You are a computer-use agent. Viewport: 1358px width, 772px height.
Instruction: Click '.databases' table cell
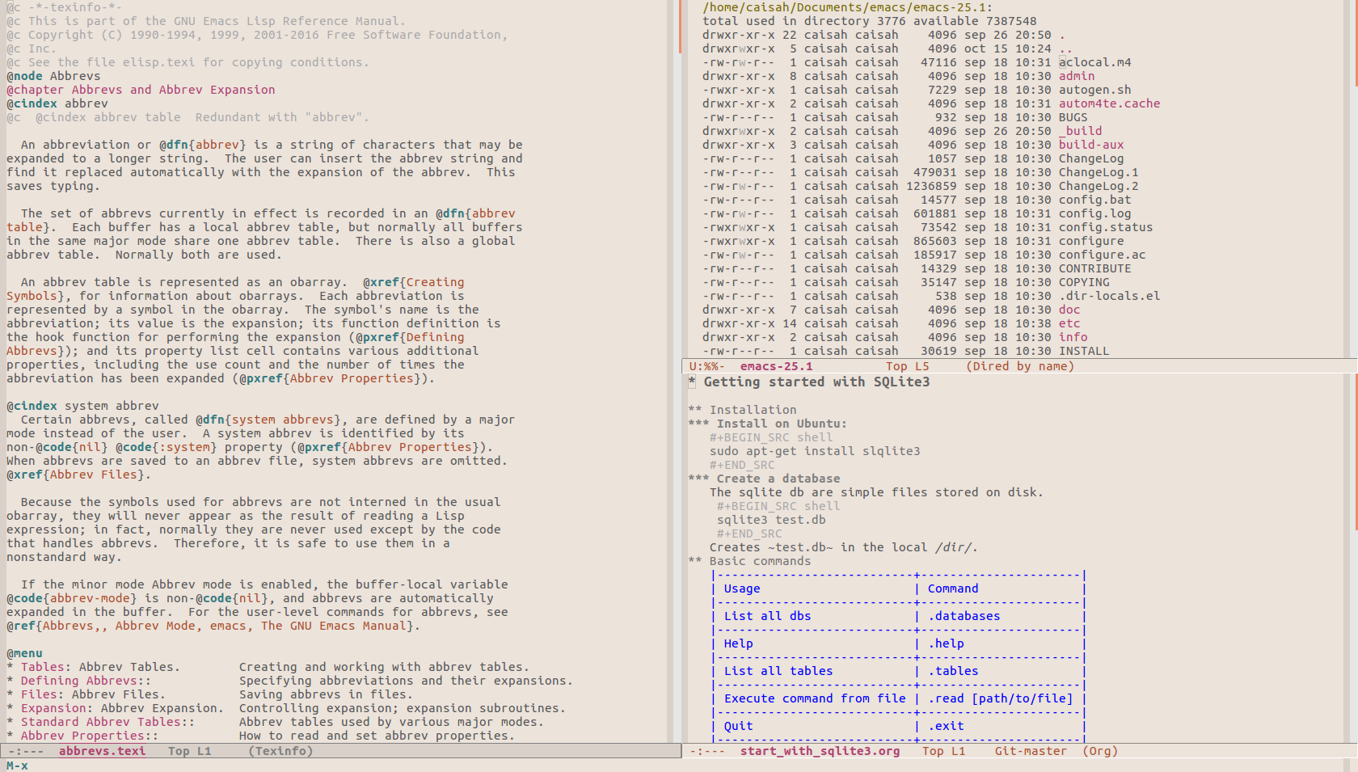click(964, 616)
